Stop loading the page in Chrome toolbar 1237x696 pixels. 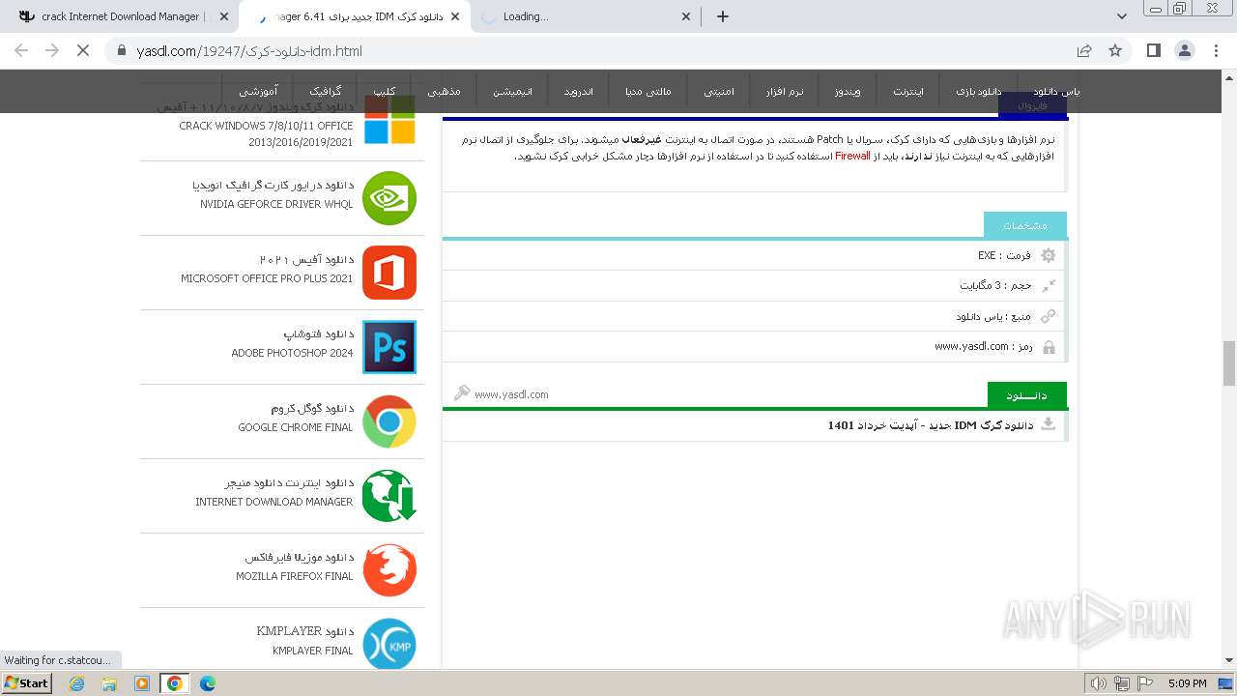pyautogui.click(x=83, y=50)
